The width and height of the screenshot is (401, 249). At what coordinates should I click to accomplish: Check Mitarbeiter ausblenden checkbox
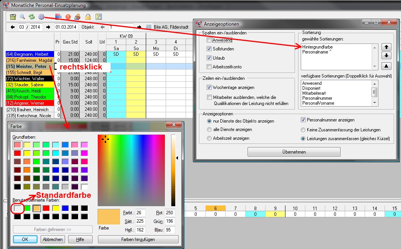point(209,97)
